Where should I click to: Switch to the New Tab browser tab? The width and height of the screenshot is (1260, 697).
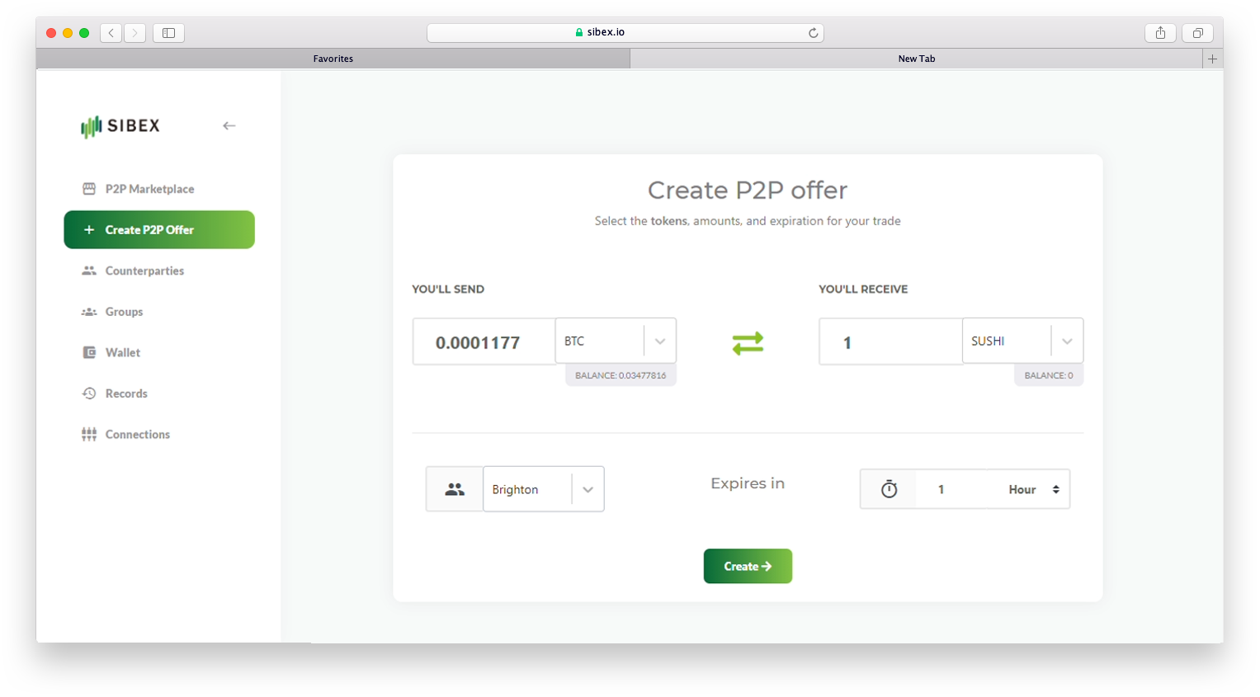[x=916, y=59]
